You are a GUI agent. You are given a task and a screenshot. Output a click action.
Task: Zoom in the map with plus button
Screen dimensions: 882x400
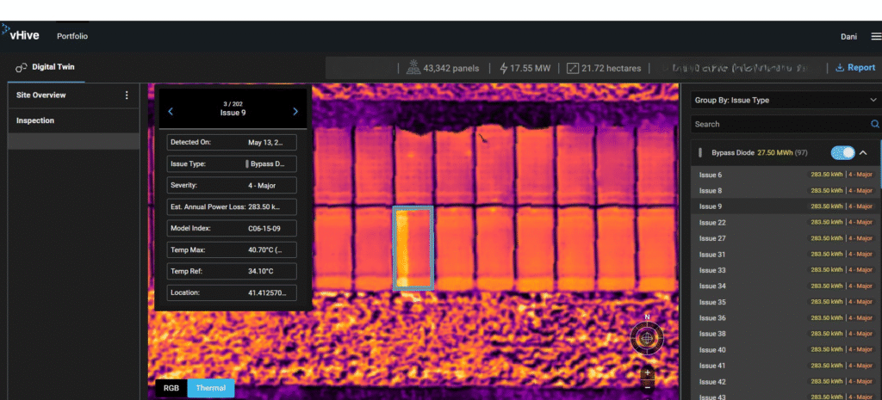(x=648, y=372)
